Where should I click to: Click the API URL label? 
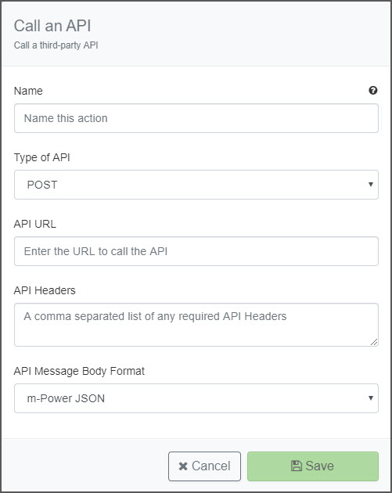point(35,224)
